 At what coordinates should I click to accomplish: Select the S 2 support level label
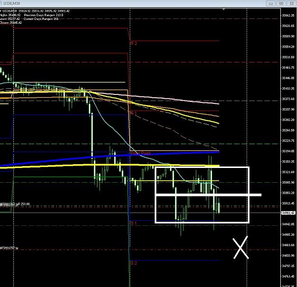point(134,263)
